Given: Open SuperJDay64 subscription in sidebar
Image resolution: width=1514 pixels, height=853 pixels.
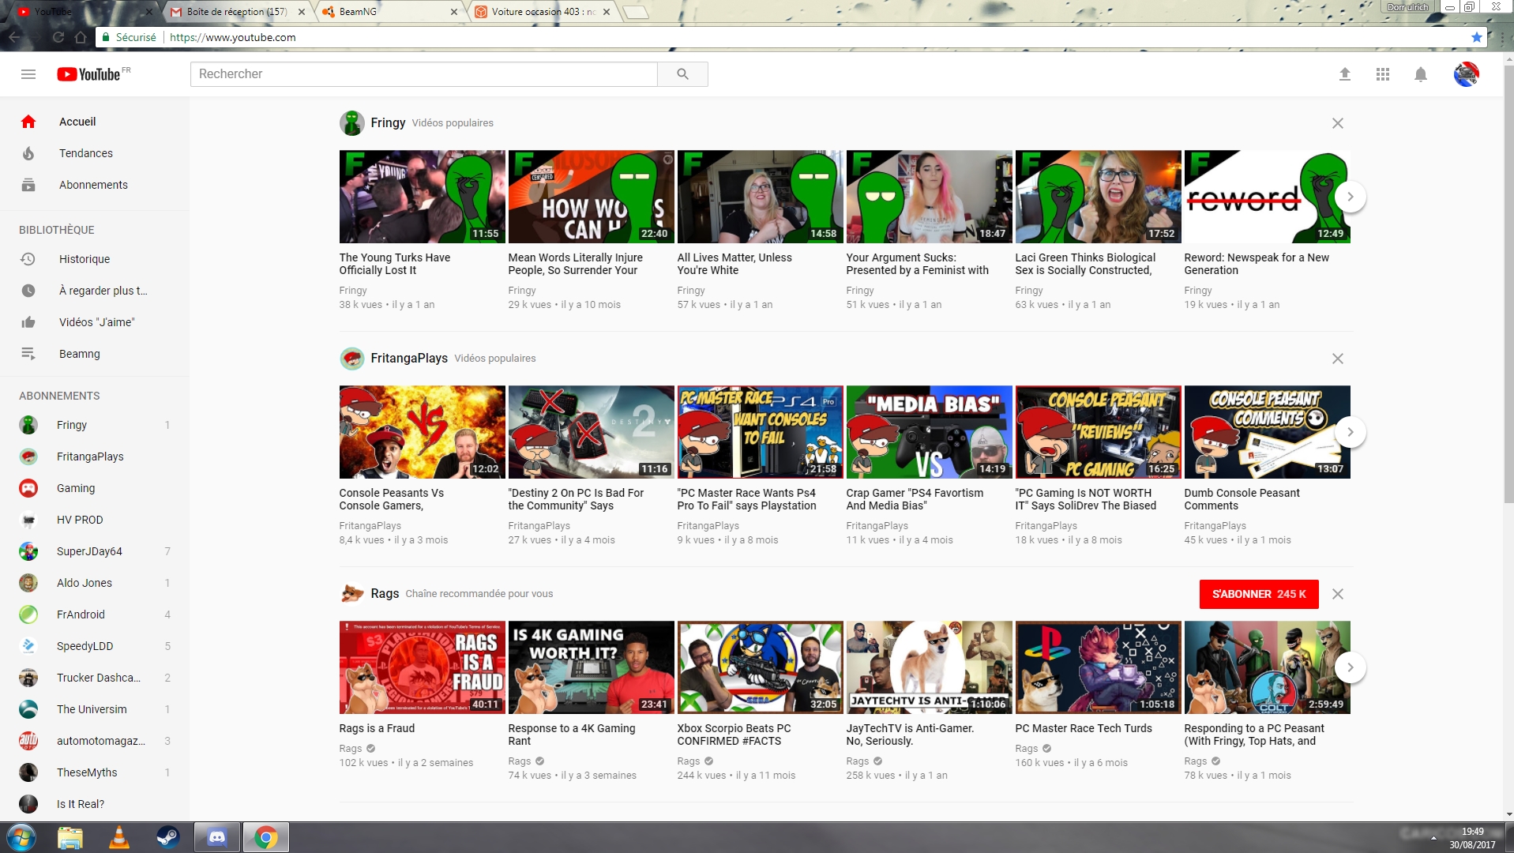Looking at the screenshot, I should click(x=95, y=551).
